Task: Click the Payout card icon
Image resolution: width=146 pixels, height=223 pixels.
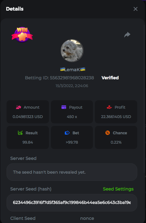Action: [x=64, y=107]
